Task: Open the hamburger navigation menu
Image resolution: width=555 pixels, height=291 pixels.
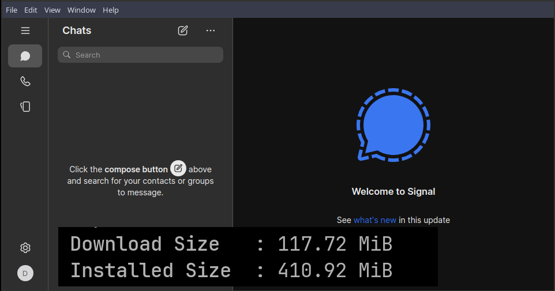Action: [x=25, y=31]
